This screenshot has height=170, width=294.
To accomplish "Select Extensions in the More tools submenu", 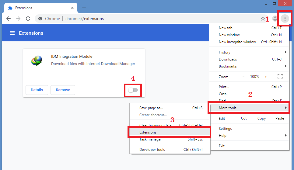I will (170, 132).
